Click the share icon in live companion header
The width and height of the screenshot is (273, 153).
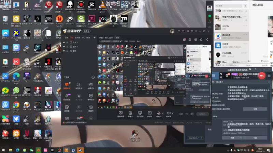(207, 39)
